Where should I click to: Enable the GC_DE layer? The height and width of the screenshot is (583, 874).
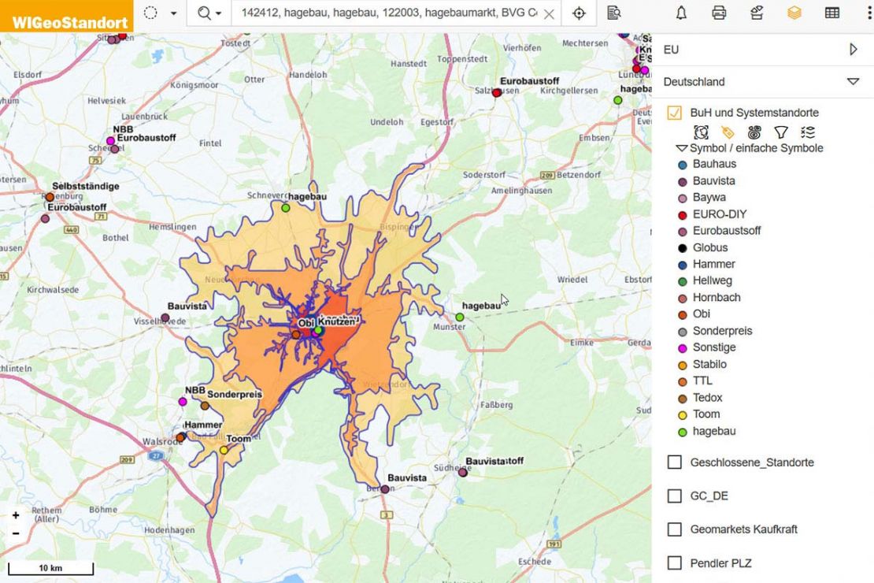675,496
